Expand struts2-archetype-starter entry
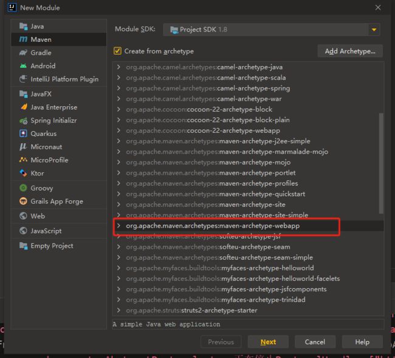The width and height of the screenshot is (395, 358). [118, 310]
